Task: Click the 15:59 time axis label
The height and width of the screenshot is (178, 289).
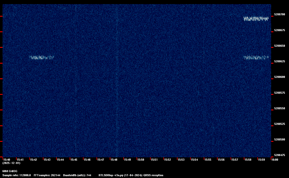Action: coord(261,160)
